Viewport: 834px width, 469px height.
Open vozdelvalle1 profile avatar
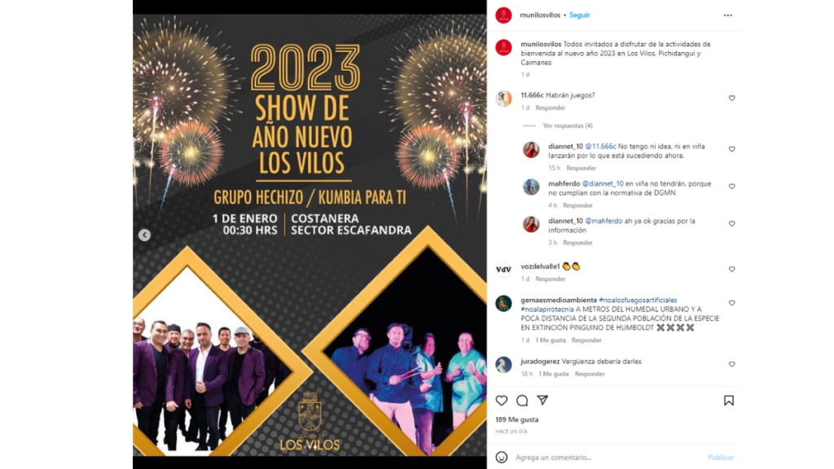coord(503,270)
